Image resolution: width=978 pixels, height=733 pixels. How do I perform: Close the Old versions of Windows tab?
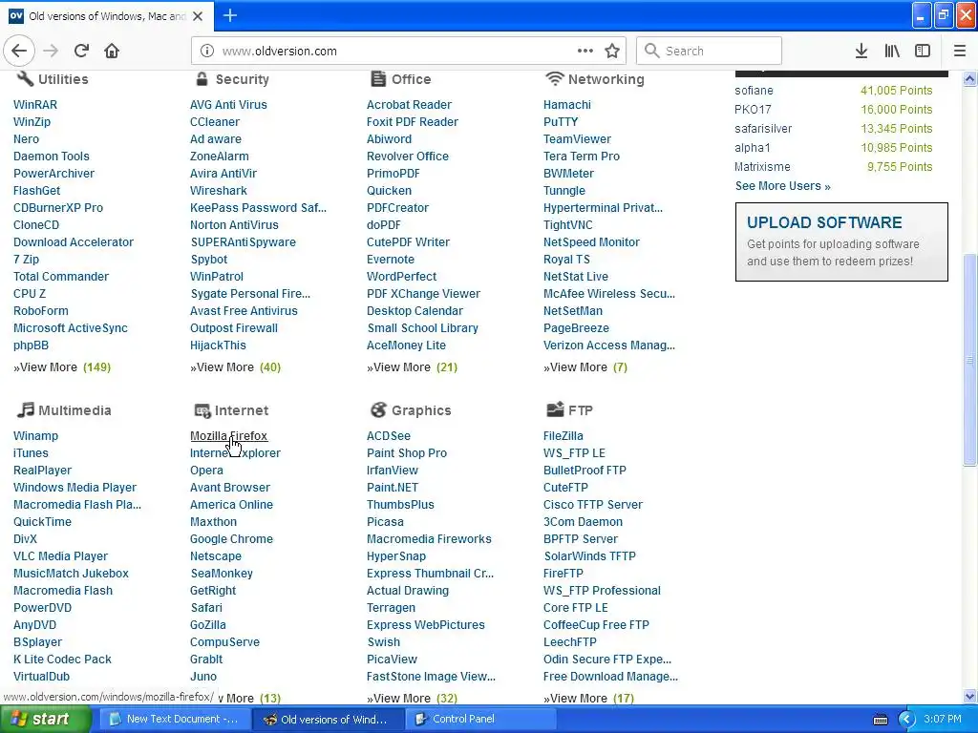[x=198, y=16]
